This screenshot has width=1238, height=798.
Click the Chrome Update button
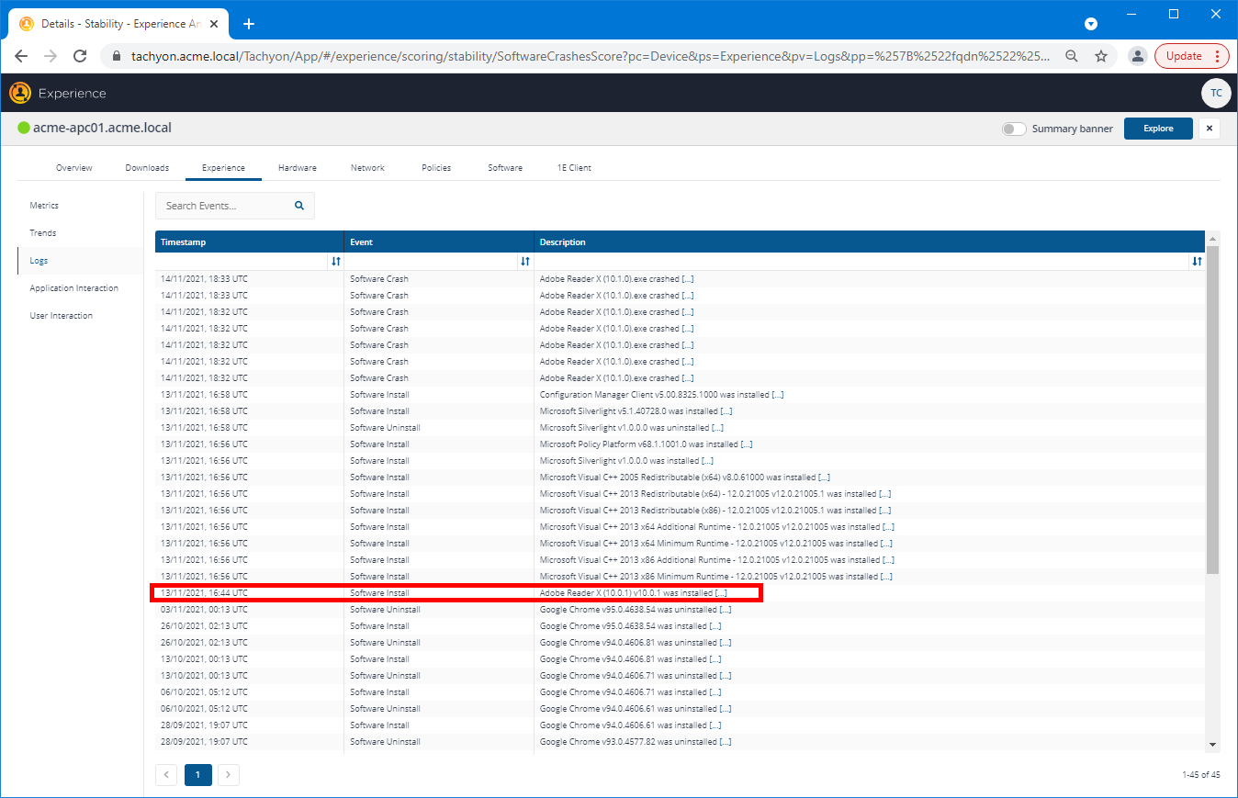click(x=1191, y=56)
